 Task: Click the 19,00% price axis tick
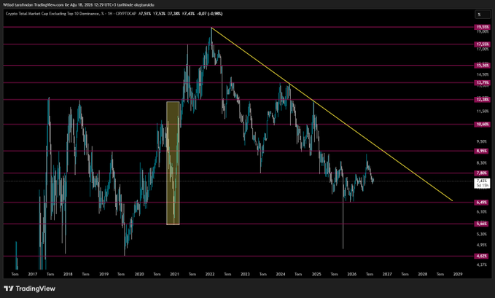(483, 31)
